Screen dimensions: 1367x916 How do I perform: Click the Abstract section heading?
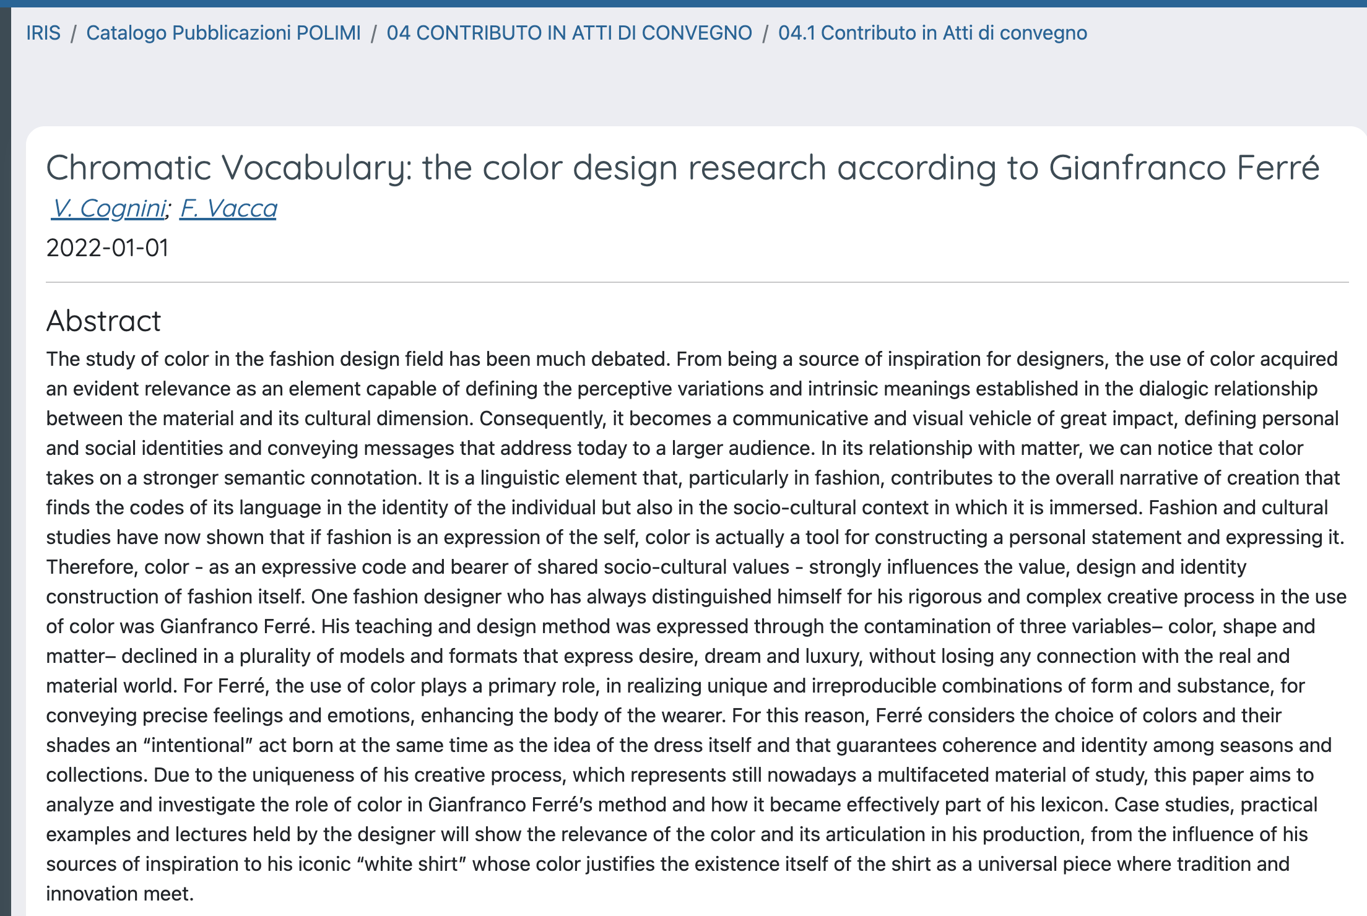coord(103,321)
